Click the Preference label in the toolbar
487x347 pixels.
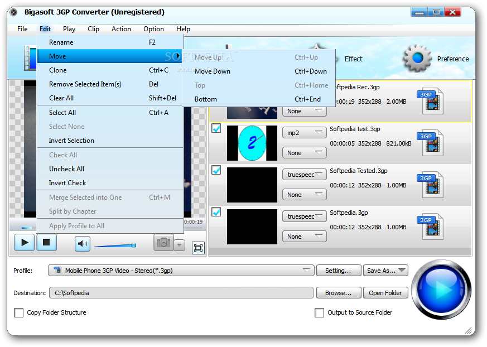(x=453, y=59)
